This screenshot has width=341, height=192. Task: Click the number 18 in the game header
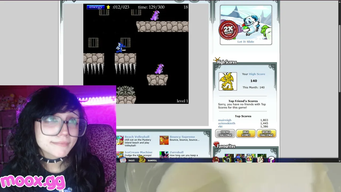pos(186,7)
